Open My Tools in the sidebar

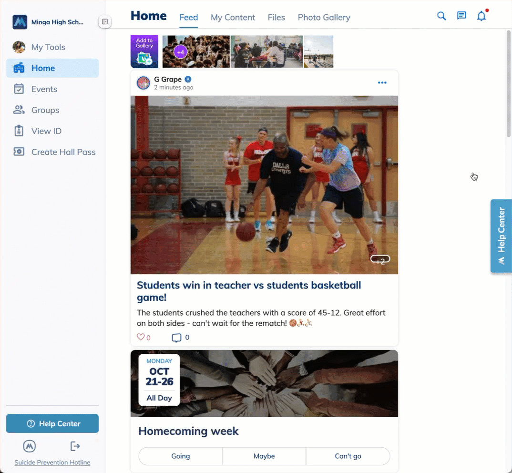52,47
